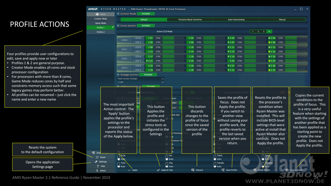Click the Apply & Test double-check icon
Viewport: 331px width, 186px height.
158,170
